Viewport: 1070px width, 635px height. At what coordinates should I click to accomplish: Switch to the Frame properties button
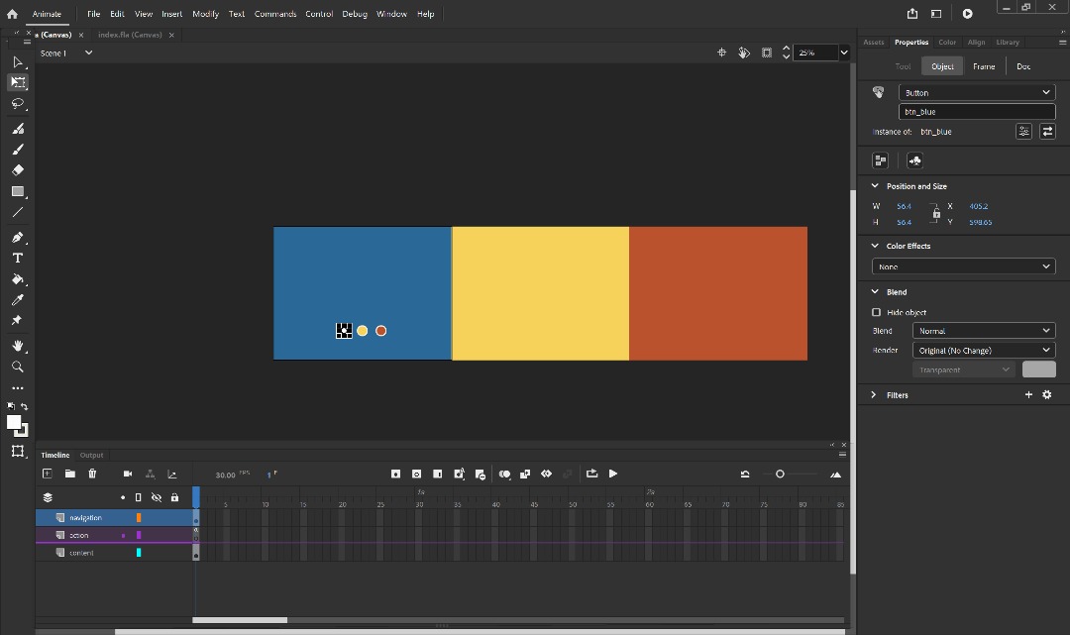click(984, 66)
